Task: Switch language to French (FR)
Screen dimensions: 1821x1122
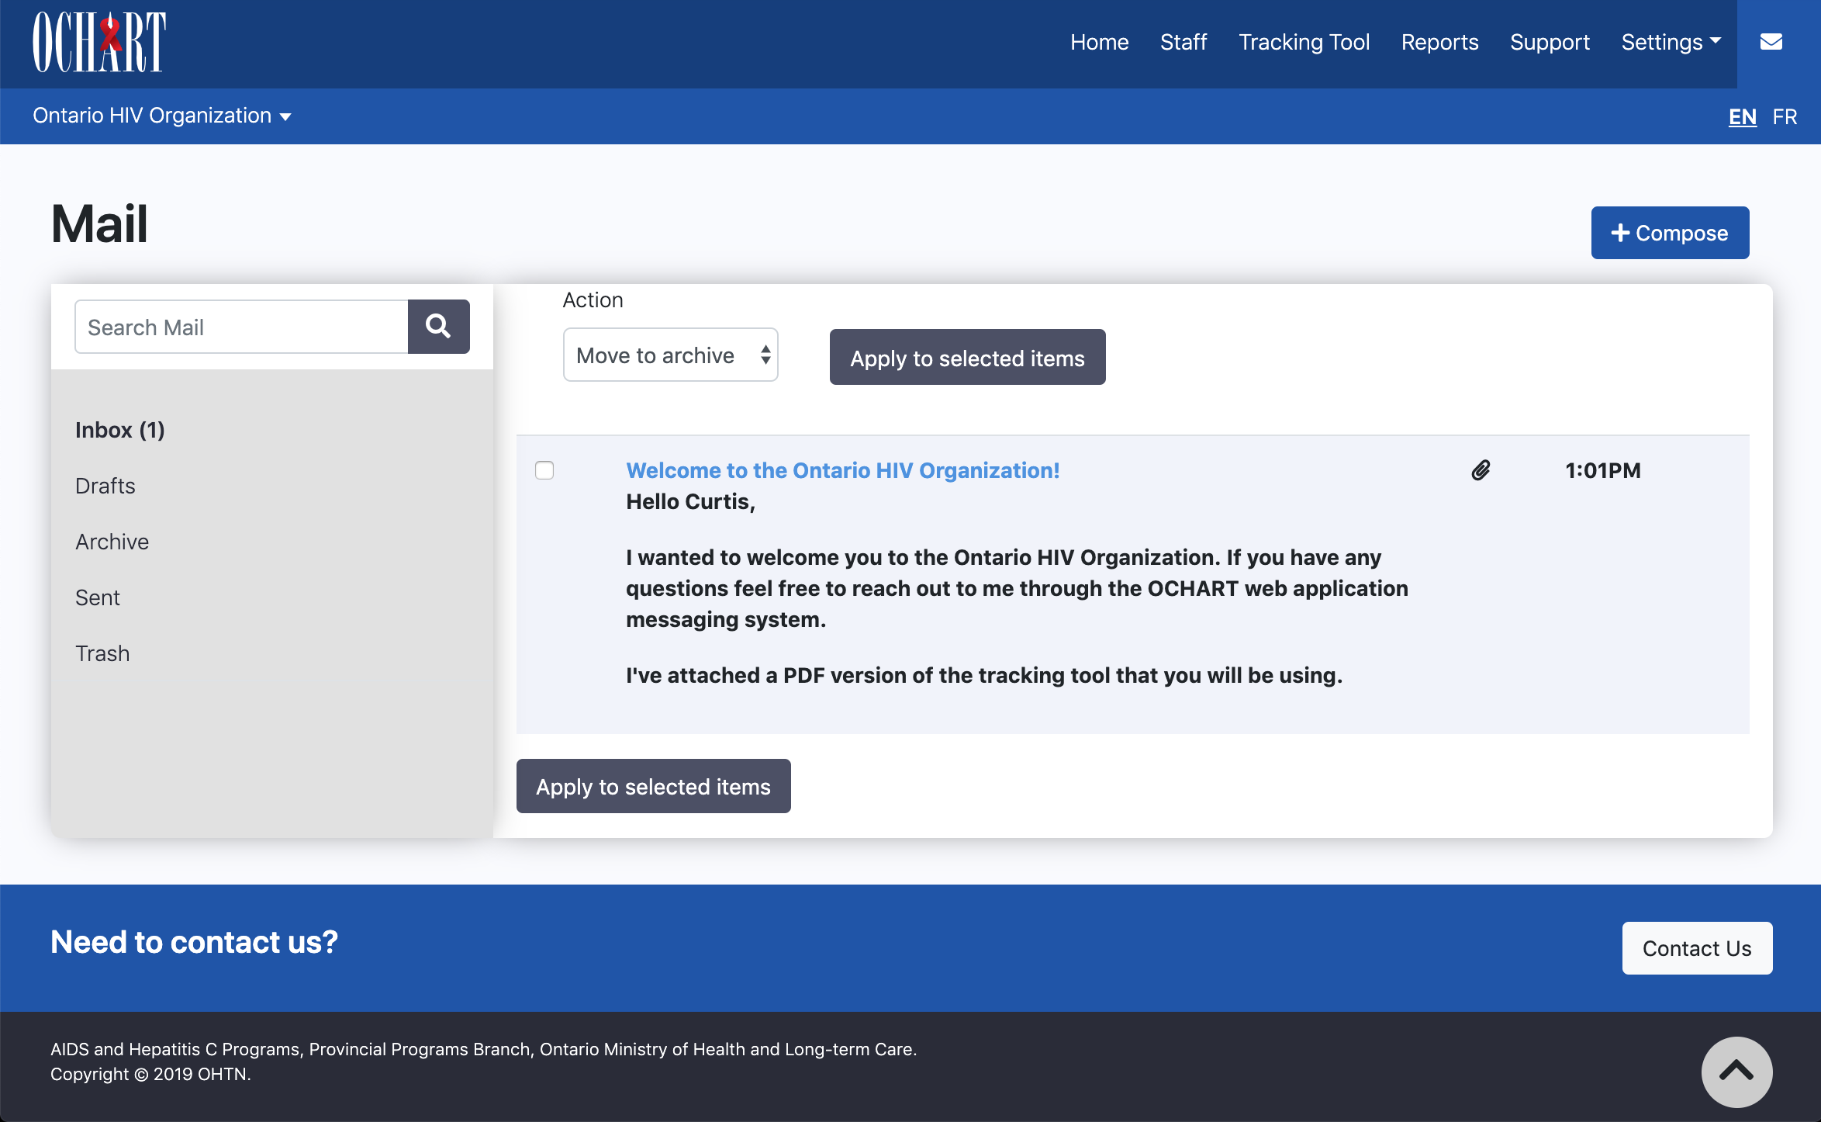Action: pyautogui.click(x=1787, y=116)
